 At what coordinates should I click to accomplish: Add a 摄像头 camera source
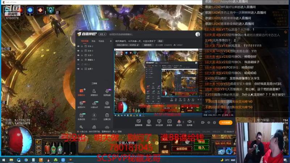pos(149,123)
